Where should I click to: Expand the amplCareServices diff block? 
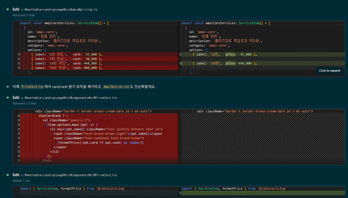[x=179, y=48]
